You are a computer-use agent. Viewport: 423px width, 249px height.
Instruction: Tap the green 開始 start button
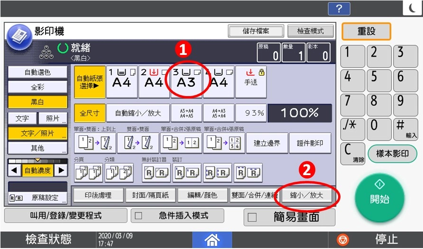click(x=379, y=197)
